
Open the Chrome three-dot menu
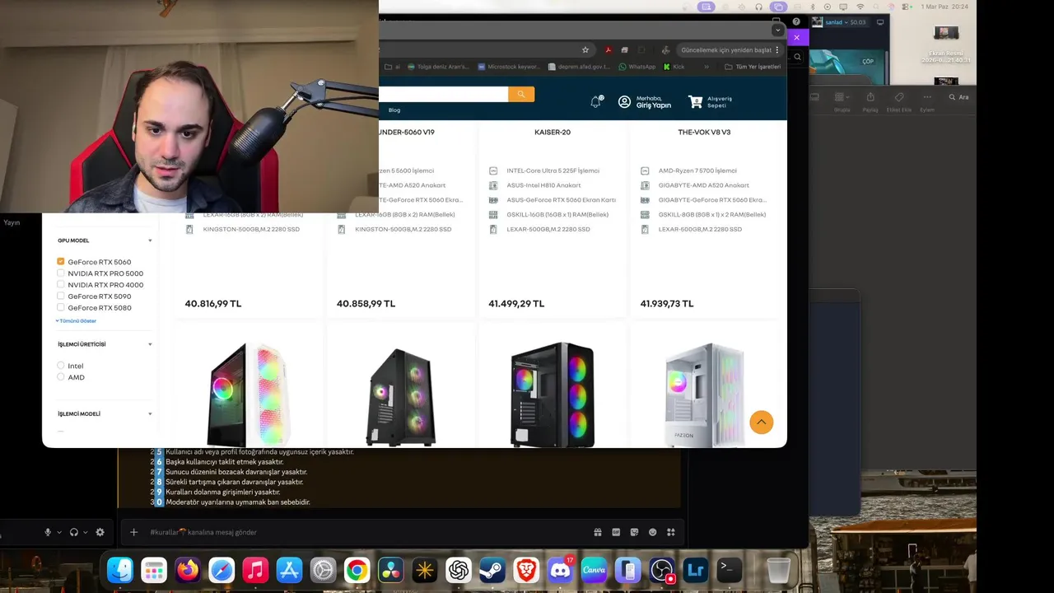click(x=777, y=49)
